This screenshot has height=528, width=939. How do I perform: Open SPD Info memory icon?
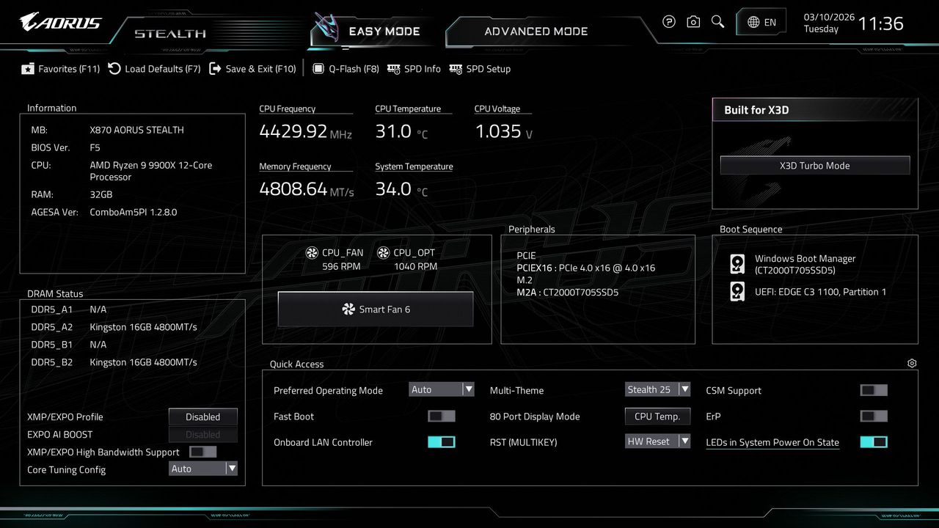pyautogui.click(x=394, y=68)
